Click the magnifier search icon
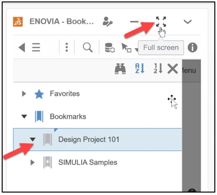The height and width of the screenshot is (195, 217). [88, 48]
